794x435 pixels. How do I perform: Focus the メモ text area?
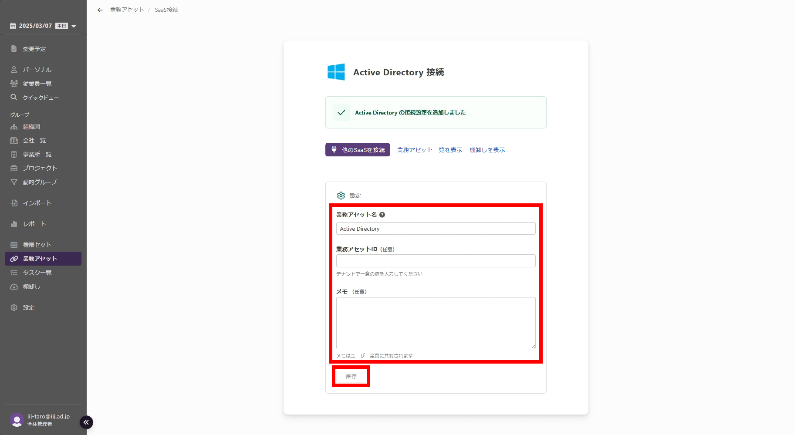point(436,323)
